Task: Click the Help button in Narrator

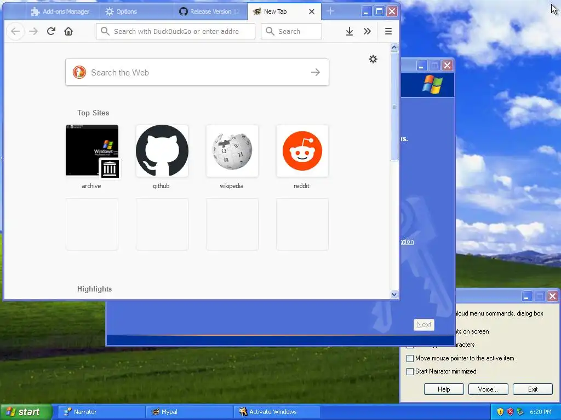Action: (x=444, y=389)
